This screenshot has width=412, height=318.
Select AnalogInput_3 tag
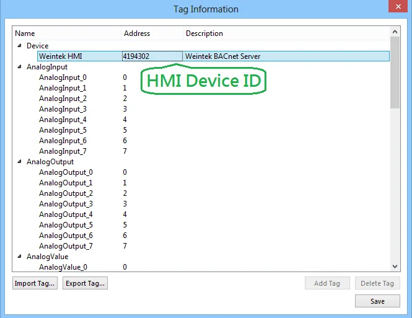tap(63, 109)
